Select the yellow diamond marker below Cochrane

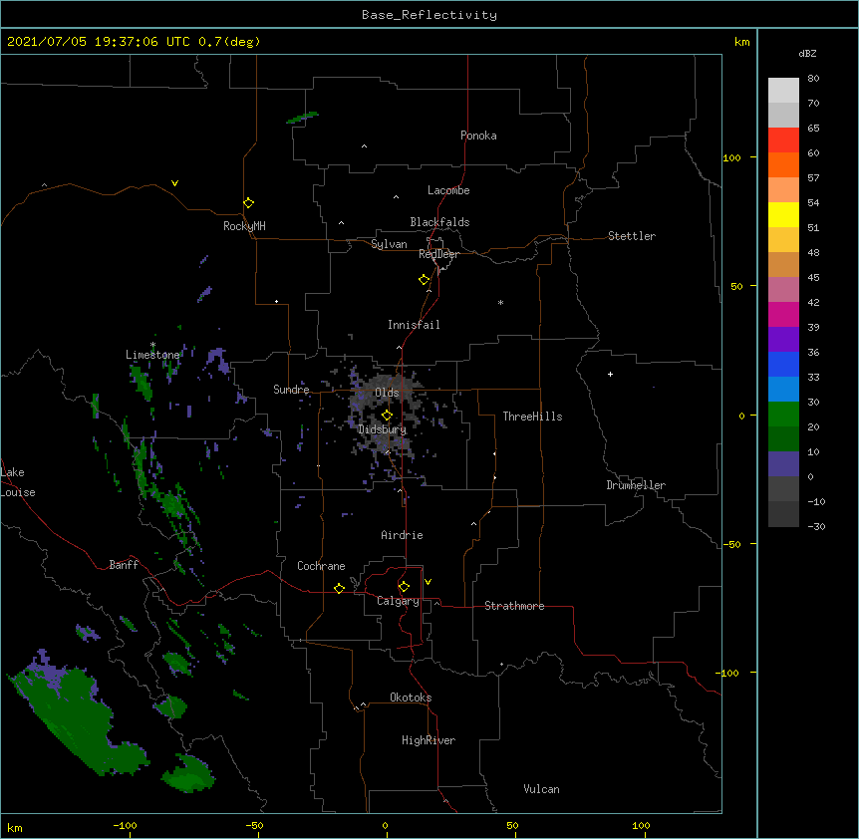[x=339, y=588]
